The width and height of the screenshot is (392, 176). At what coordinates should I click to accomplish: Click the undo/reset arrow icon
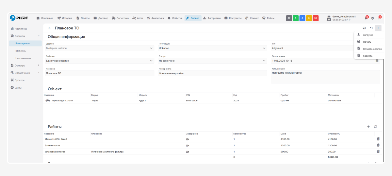tap(371, 28)
